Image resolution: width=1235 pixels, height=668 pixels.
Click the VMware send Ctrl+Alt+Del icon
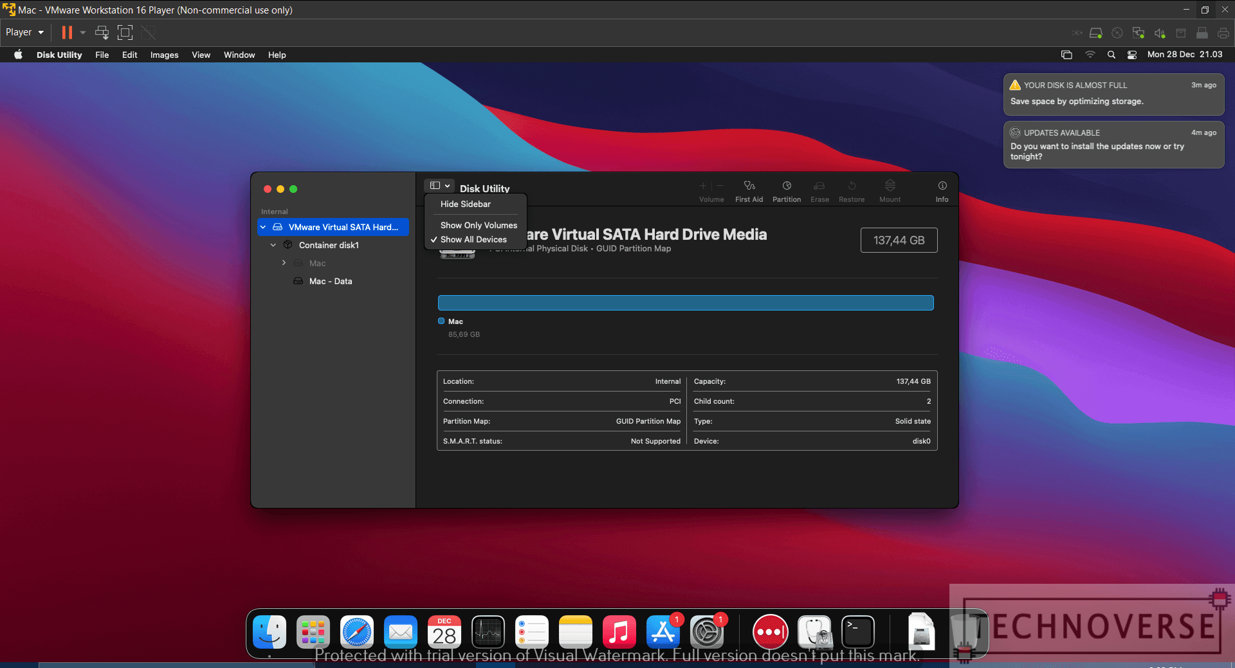pyautogui.click(x=102, y=32)
